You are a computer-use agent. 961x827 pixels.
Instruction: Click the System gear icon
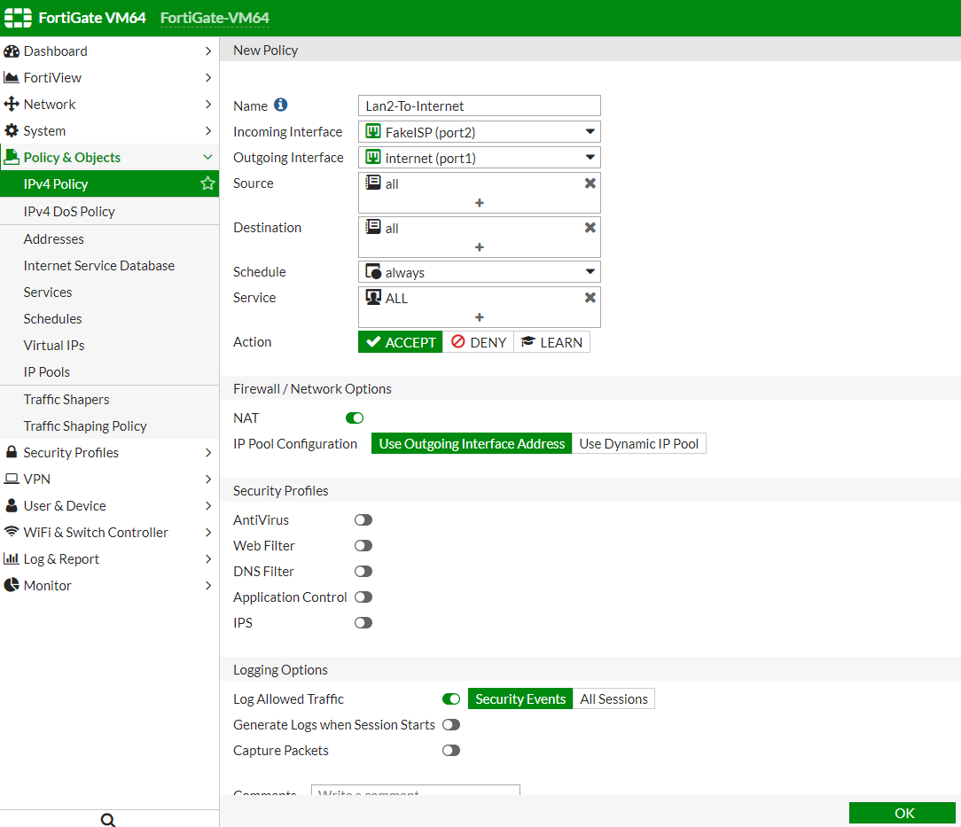click(11, 130)
